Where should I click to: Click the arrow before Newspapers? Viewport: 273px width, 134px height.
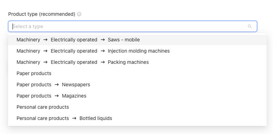coord(57,85)
